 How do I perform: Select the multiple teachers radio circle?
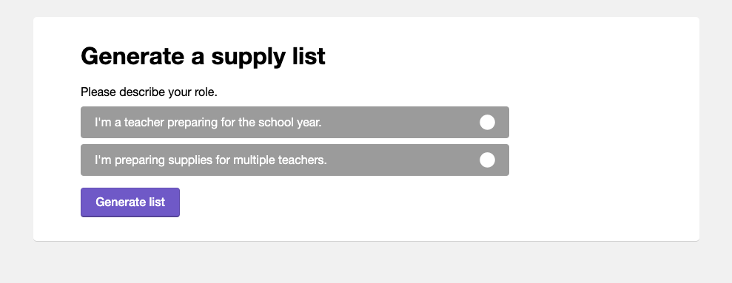point(487,160)
